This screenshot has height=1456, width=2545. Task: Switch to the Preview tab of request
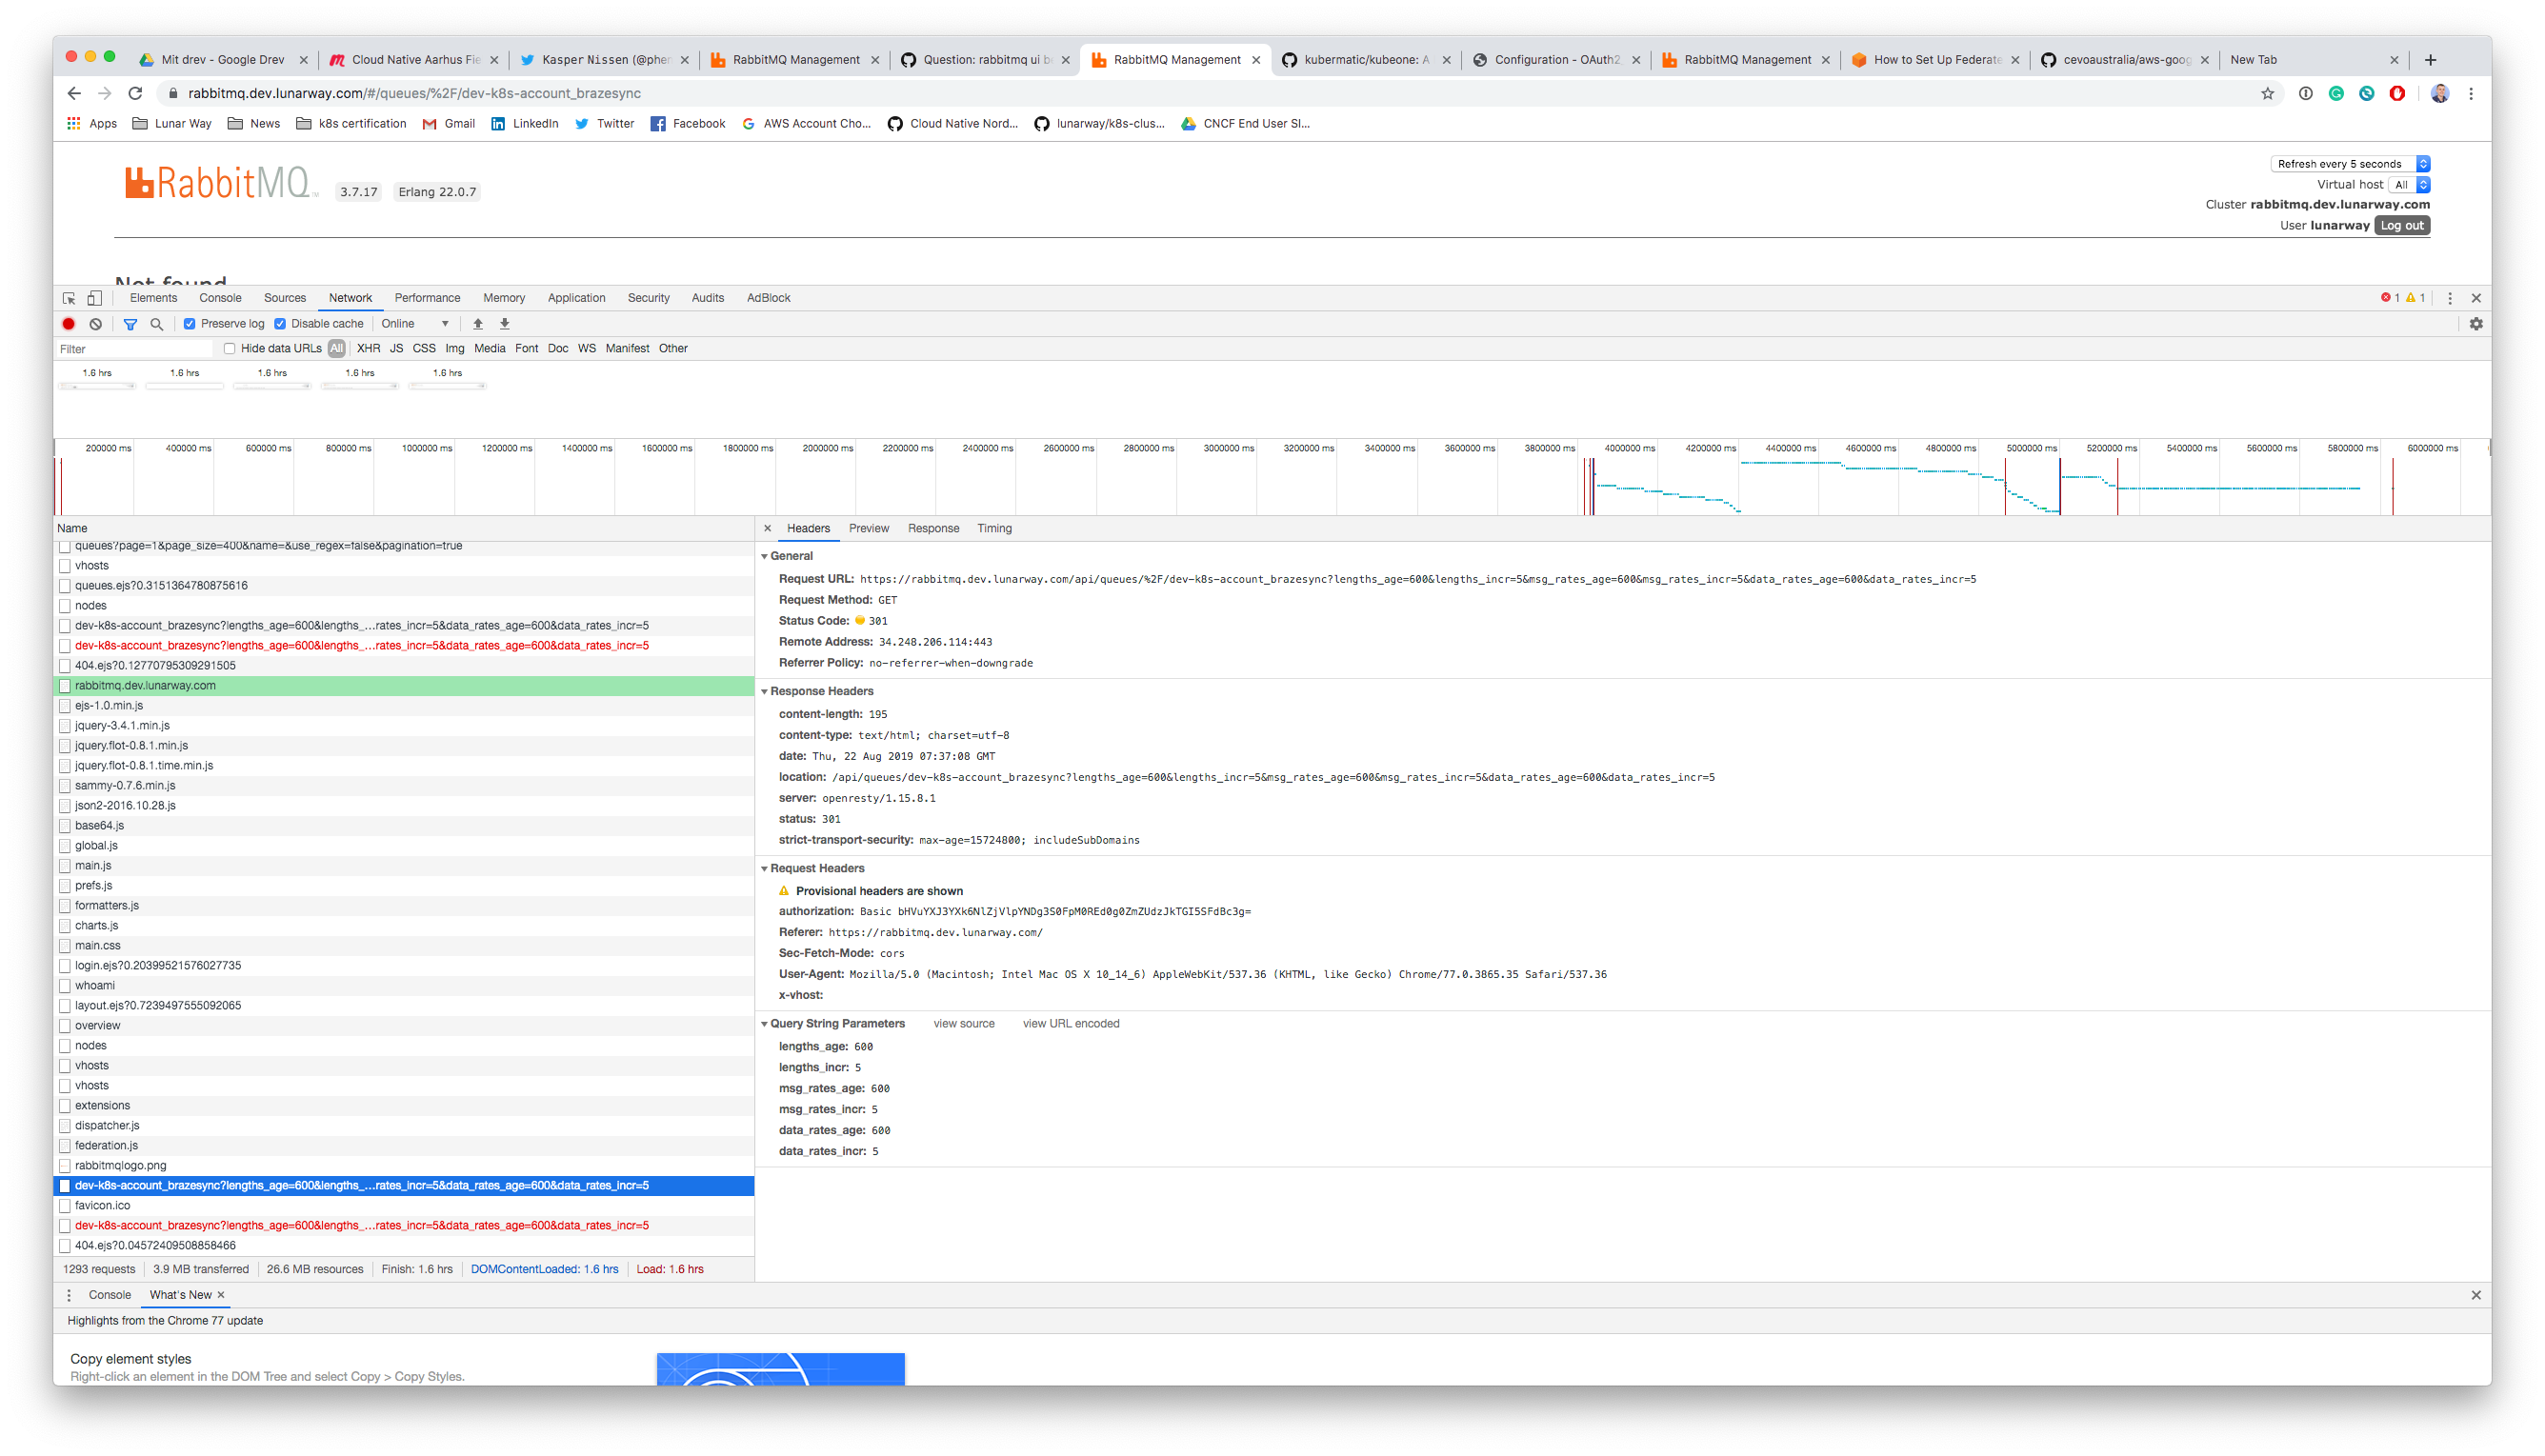click(x=869, y=528)
